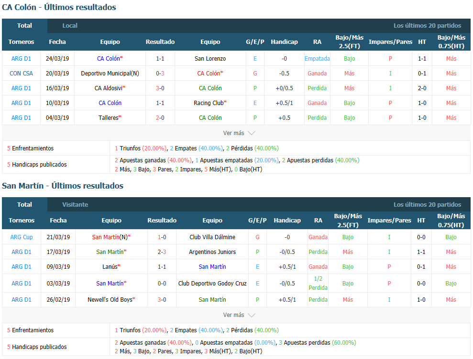The height and width of the screenshot is (359, 473).
Task: Expand Ver más under San Martín results
Action: (x=239, y=315)
